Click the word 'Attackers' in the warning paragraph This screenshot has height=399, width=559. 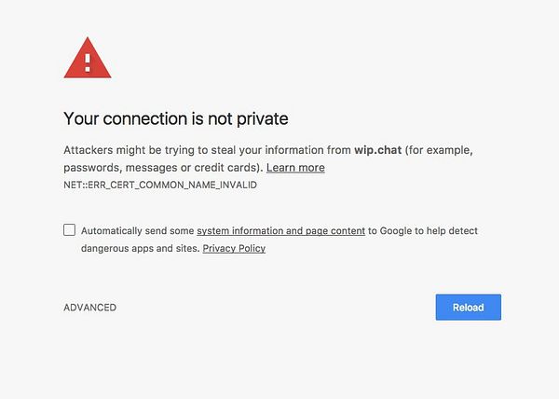pos(89,150)
